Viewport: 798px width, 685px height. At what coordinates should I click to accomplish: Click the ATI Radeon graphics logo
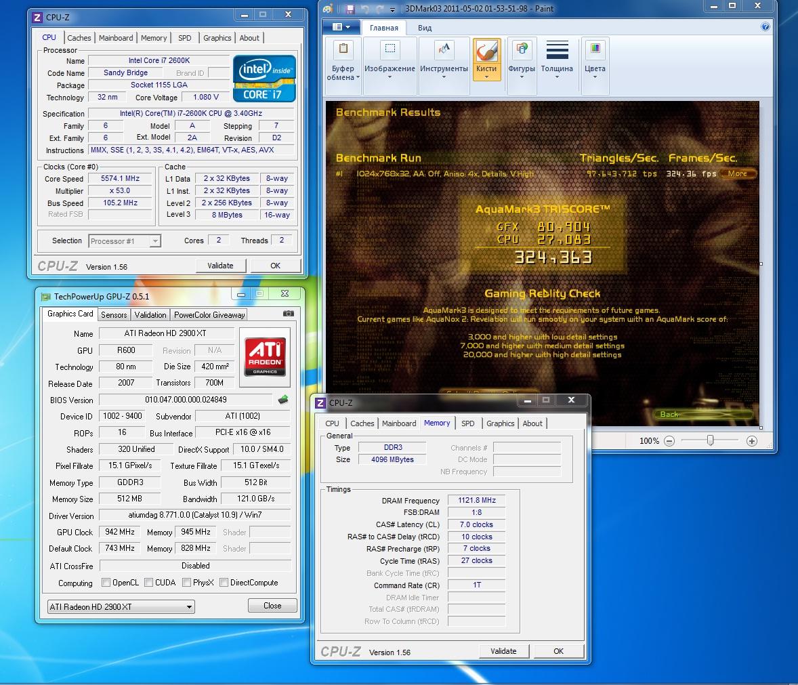pyautogui.click(x=265, y=357)
